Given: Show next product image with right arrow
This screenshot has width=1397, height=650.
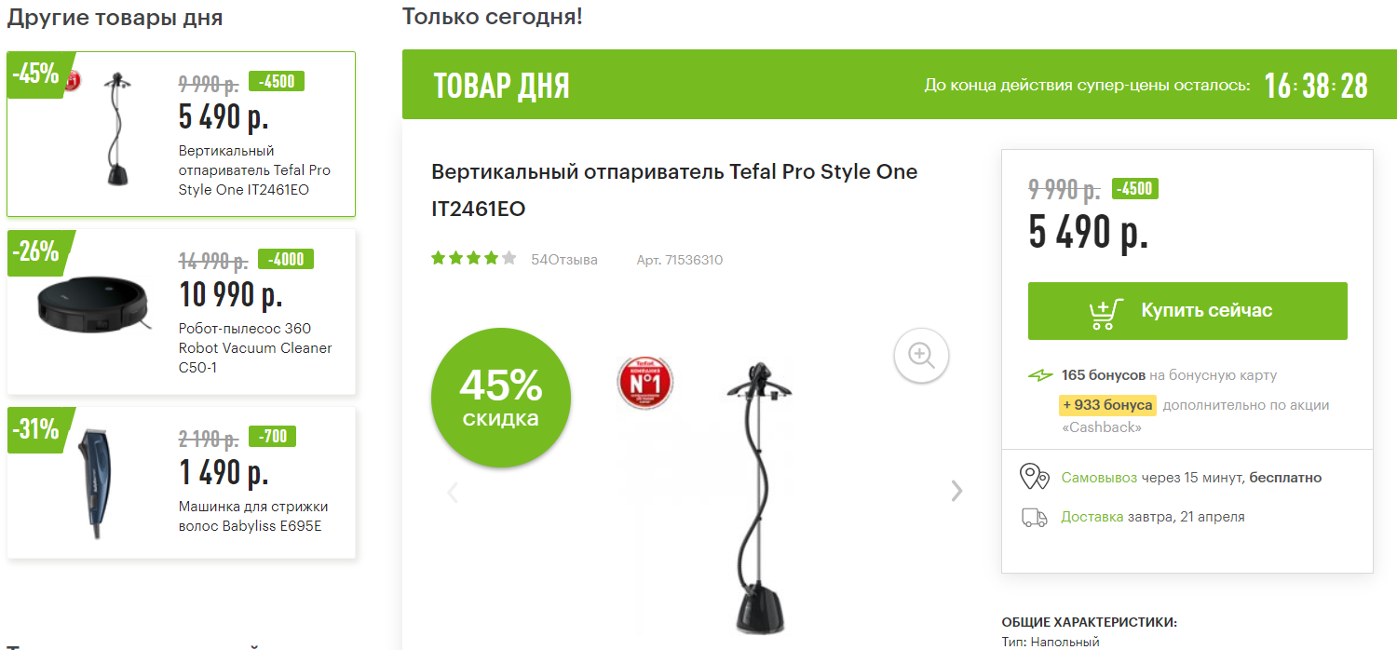Looking at the screenshot, I should point(956,491).
